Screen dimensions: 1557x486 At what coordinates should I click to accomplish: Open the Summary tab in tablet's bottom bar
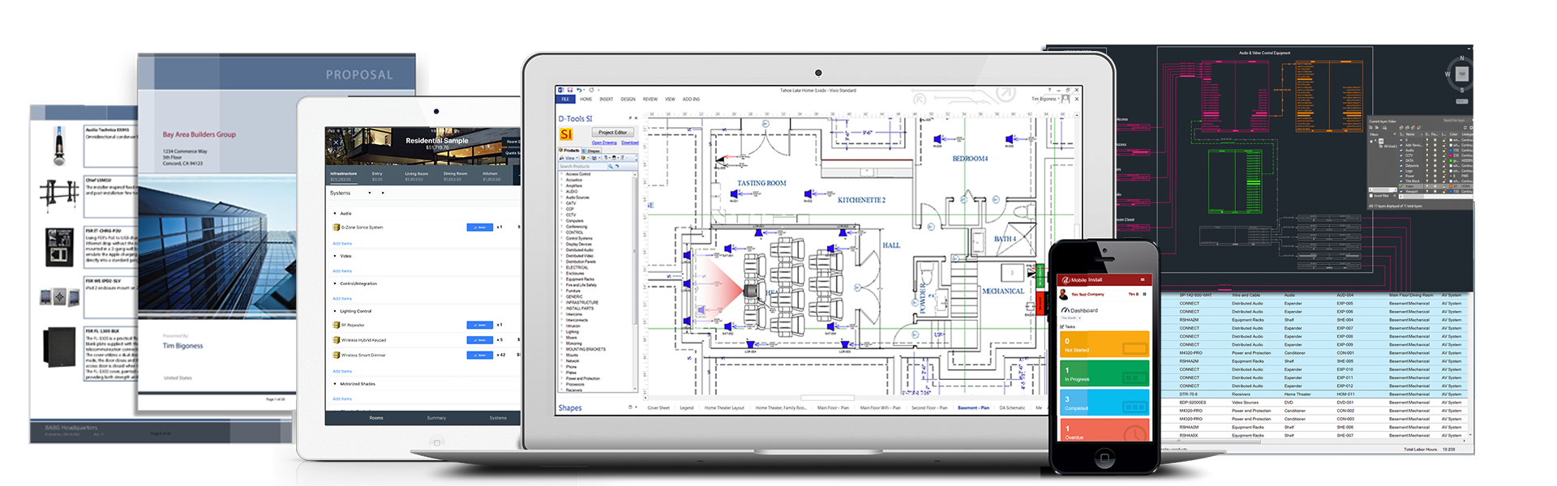point(436,418)
